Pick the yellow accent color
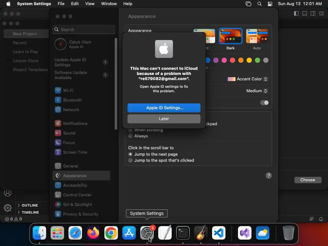This screenshot has width=328, height=246. tap(249, 61)
